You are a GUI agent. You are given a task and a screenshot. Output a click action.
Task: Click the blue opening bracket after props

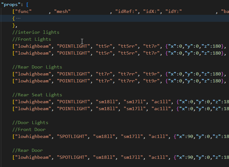(x=27, y=5)
